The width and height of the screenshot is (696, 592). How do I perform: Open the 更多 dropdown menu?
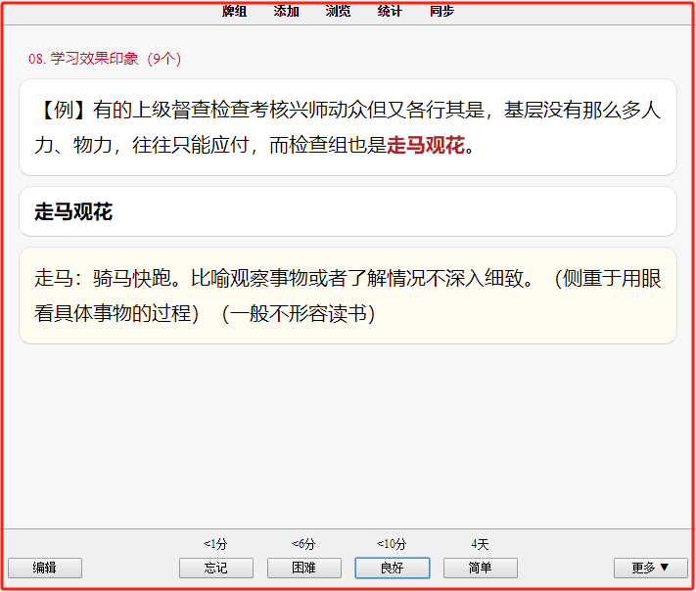point(651,568)
